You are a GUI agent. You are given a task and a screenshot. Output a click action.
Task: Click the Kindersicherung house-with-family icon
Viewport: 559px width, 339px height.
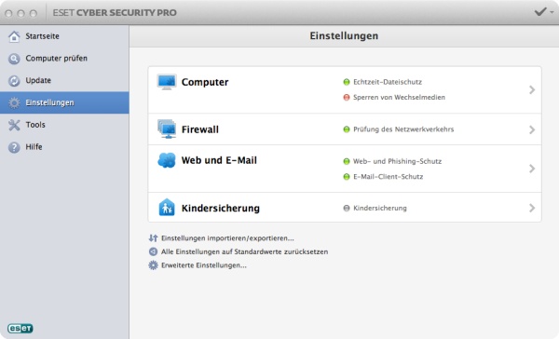click(167, 208)
